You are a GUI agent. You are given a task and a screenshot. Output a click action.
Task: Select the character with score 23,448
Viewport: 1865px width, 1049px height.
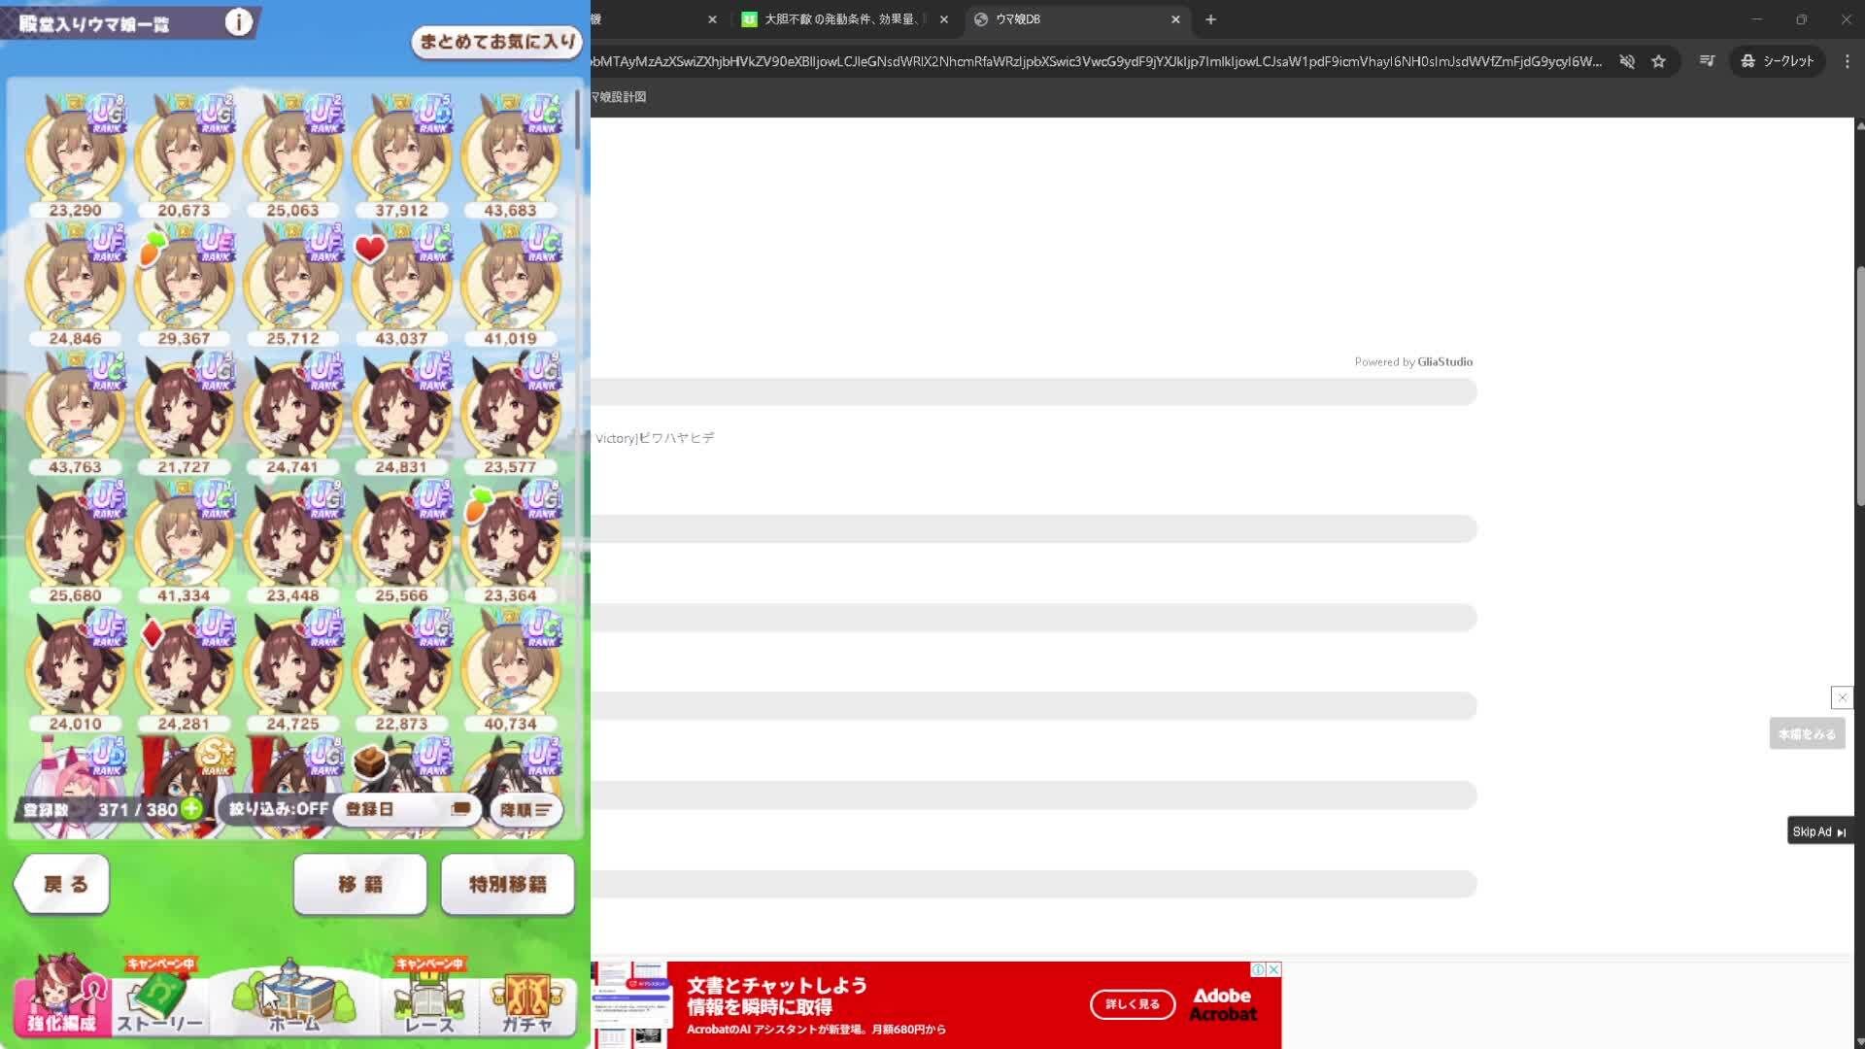tap(292, 540)
